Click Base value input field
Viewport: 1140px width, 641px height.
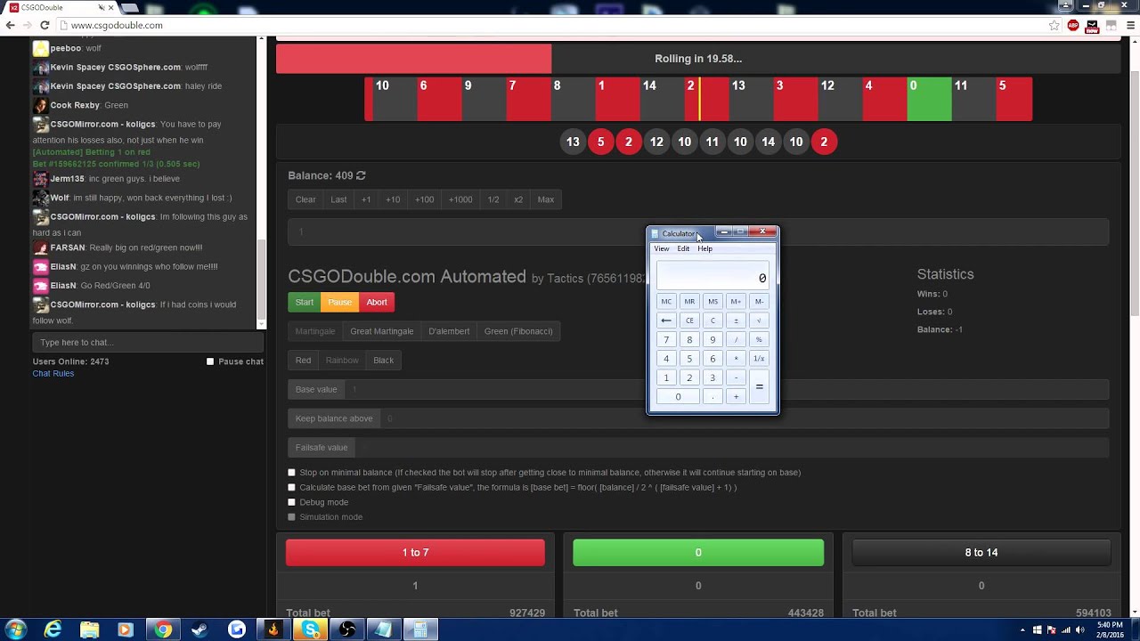pyautogui.click(x=727, y=390)
